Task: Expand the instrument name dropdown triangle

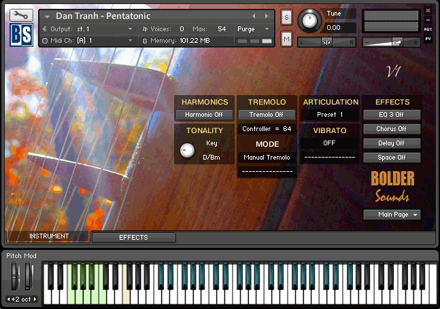Action: 47,17
